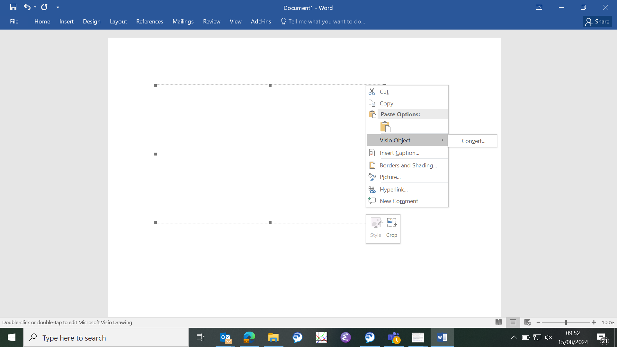Viewport: 617px width, 347px height.
Task: Open the File tab
Action: click(14, 22)
